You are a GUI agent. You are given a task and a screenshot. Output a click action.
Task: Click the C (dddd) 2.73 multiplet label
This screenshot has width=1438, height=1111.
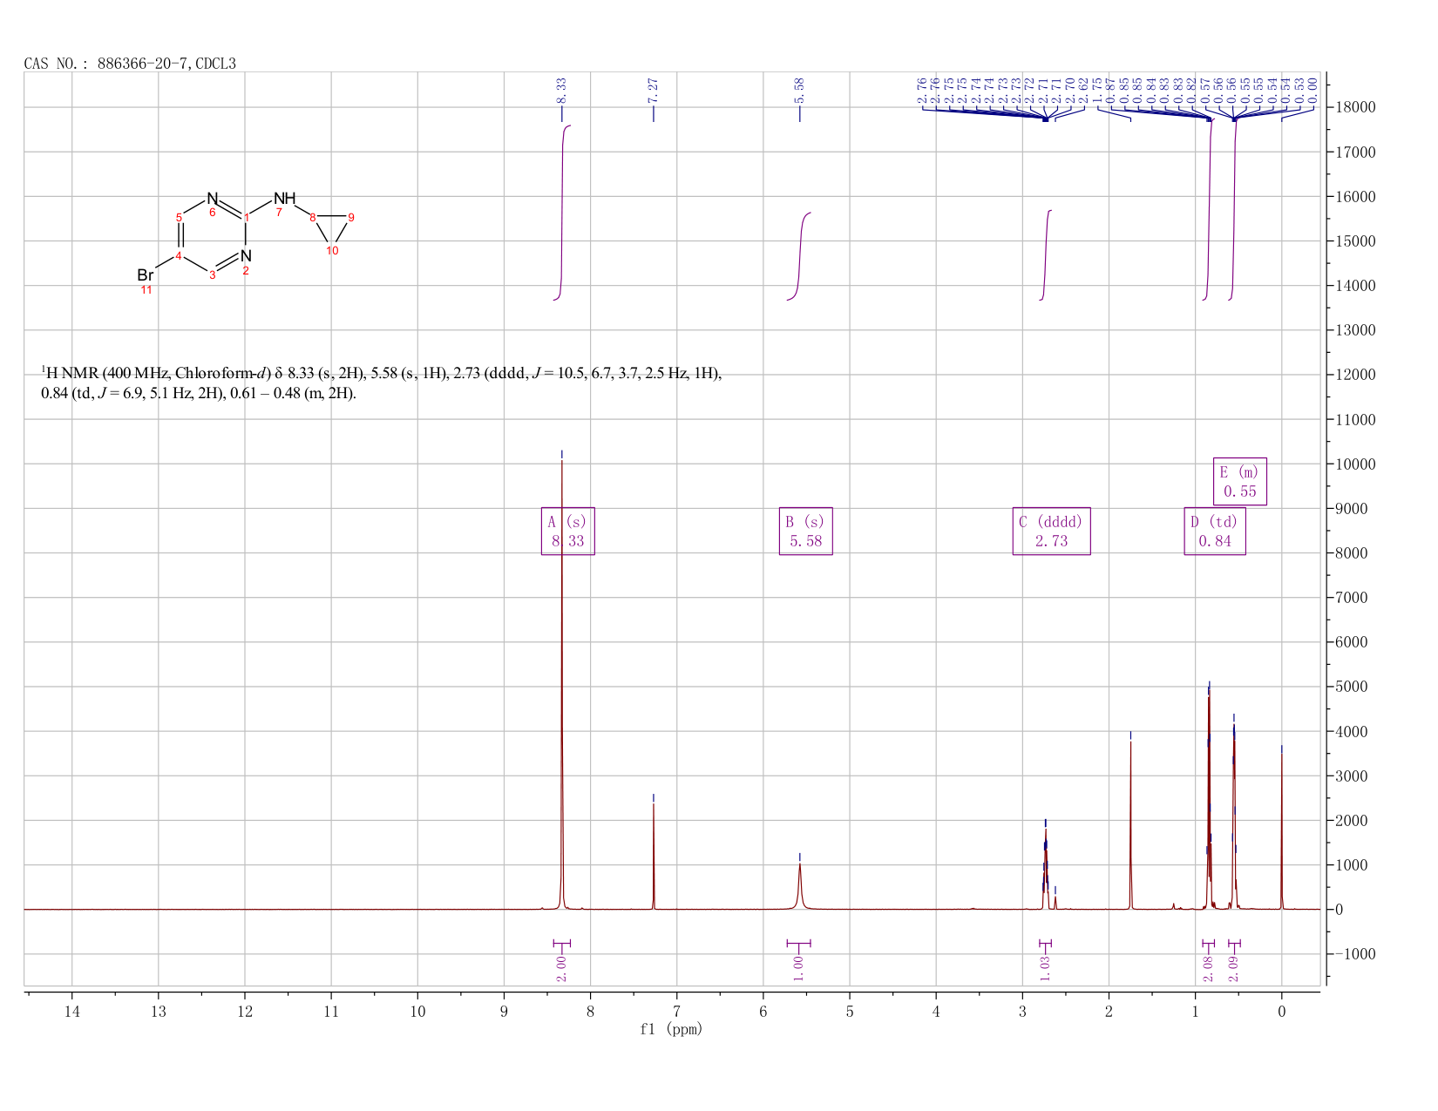point(1051,531)
